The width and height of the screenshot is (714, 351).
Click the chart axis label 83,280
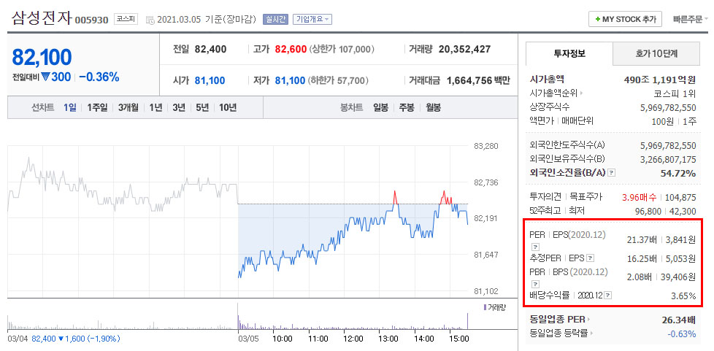click(x=485, y=146)
